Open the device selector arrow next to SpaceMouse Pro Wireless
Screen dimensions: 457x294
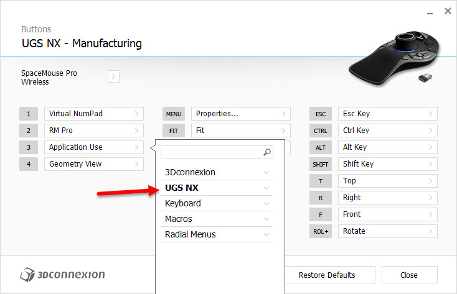113,76
